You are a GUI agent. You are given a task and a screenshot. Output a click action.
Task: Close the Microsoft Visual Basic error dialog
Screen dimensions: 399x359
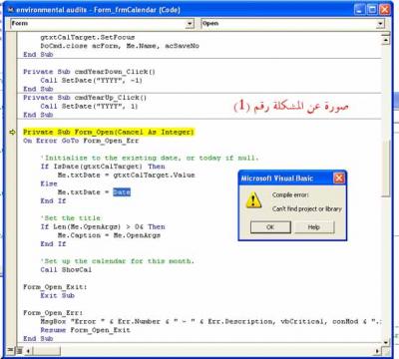pos(338,179)
